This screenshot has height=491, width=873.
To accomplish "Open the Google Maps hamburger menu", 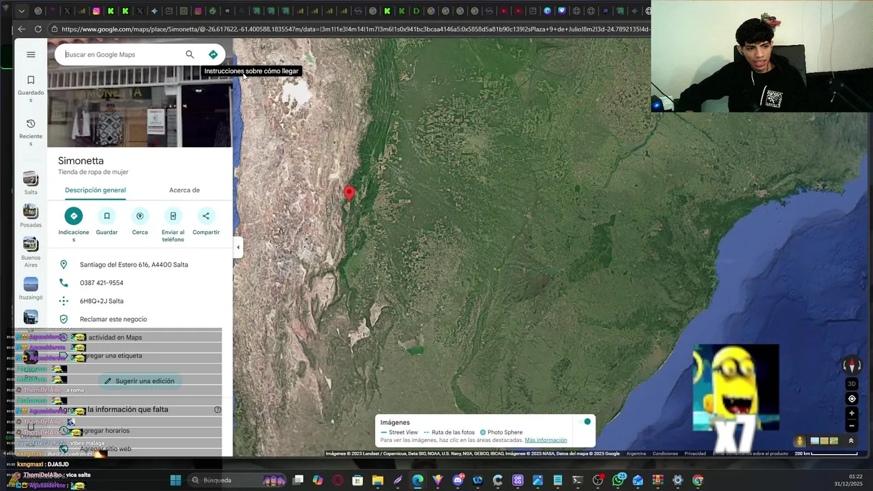I will click(x=31, y=55).
